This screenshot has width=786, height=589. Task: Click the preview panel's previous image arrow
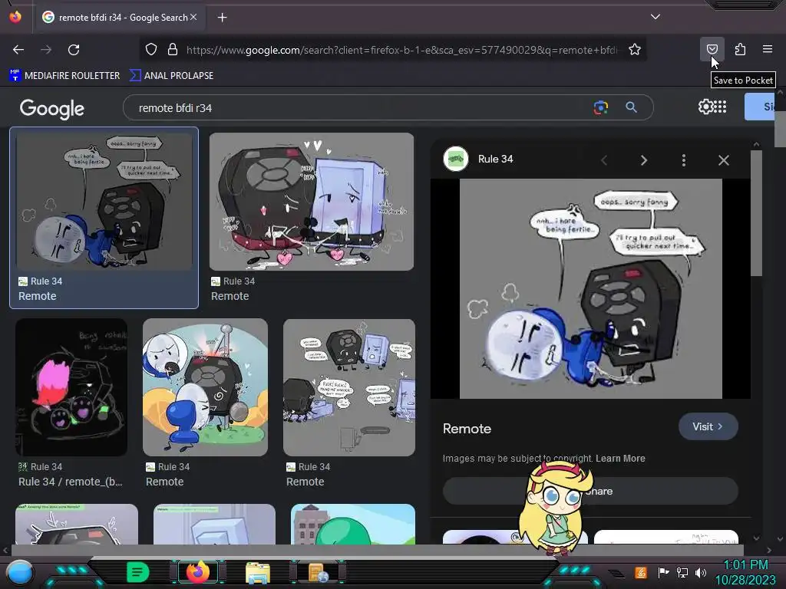604,160
